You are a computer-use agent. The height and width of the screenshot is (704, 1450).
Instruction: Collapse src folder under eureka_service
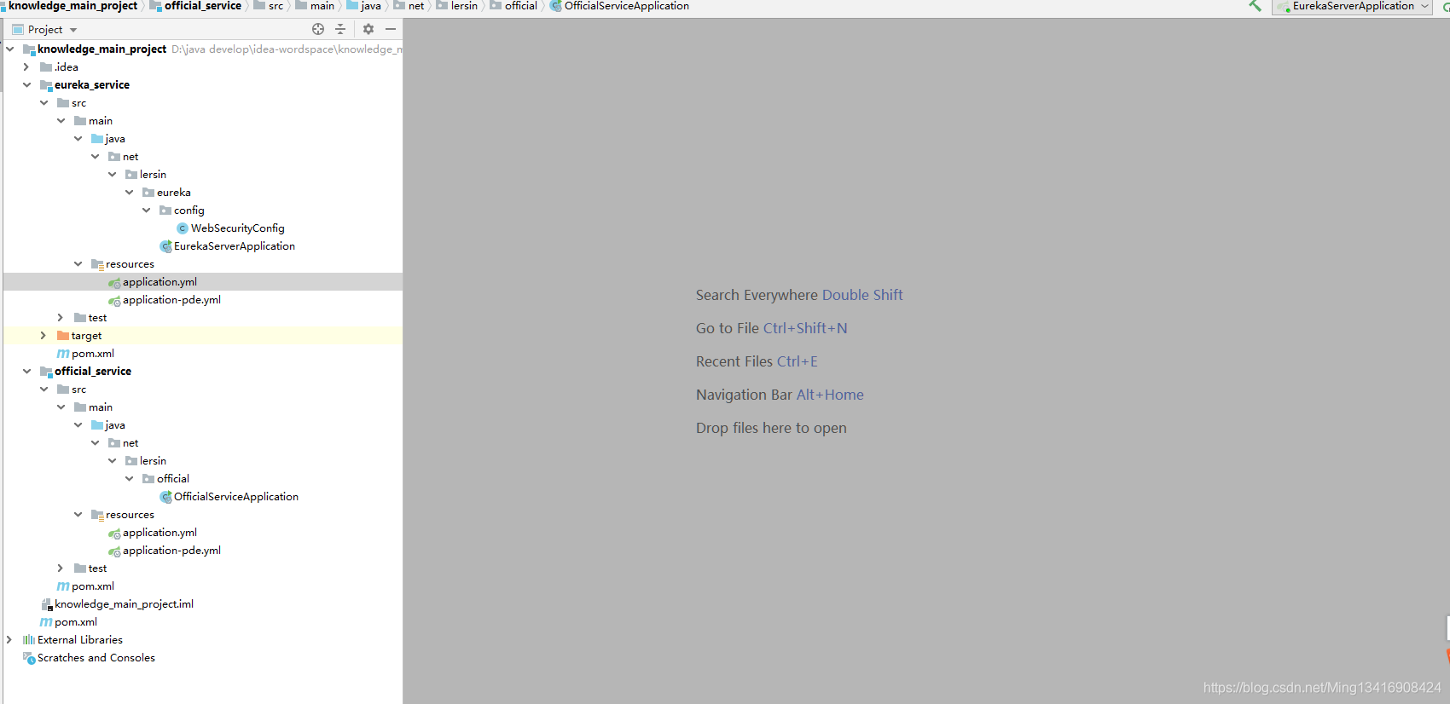(x=43, y=103)
